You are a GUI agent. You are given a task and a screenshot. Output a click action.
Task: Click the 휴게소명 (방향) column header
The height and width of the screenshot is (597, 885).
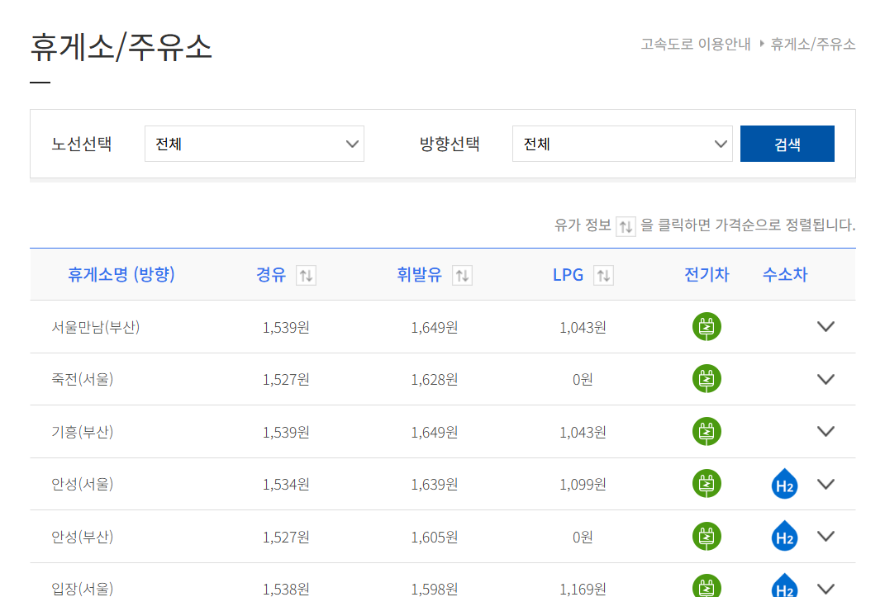click(121, 274)
